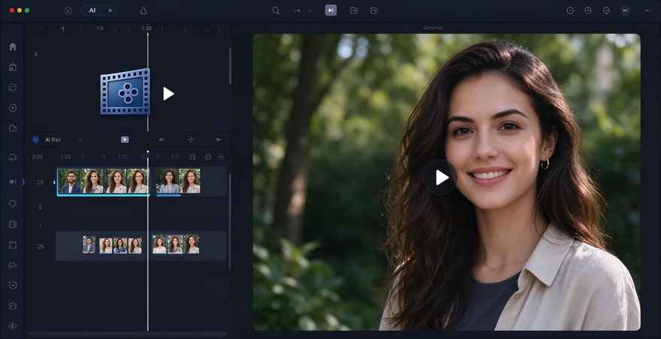Play the video in the large preview
Screen dimensions: 661x339
point(440,177)
